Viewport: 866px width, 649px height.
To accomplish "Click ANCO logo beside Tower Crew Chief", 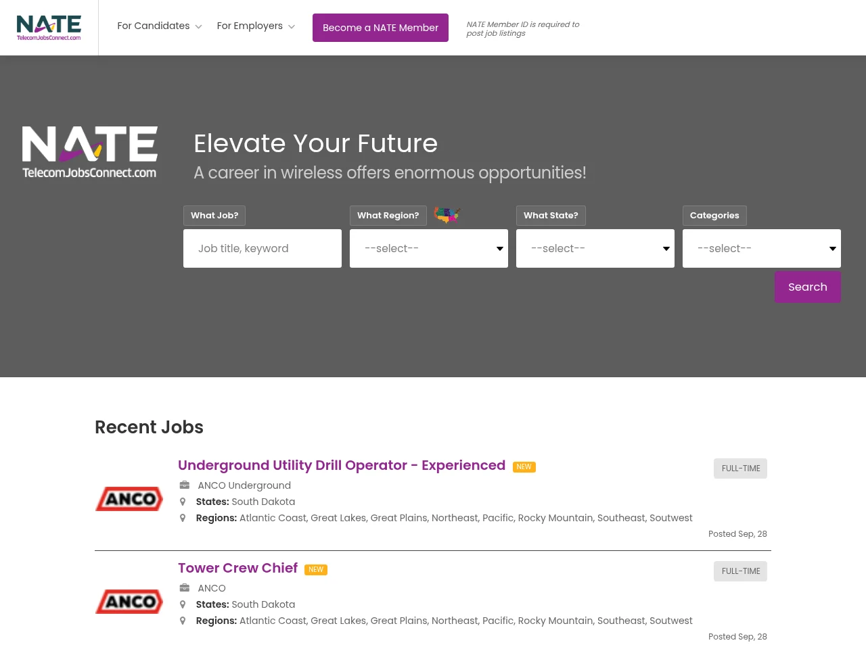I will 129,602.
